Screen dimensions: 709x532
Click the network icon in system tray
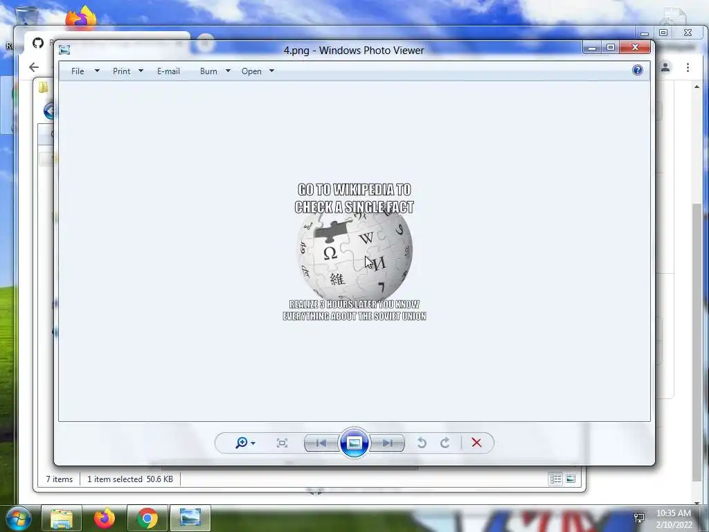click(639, 518)
